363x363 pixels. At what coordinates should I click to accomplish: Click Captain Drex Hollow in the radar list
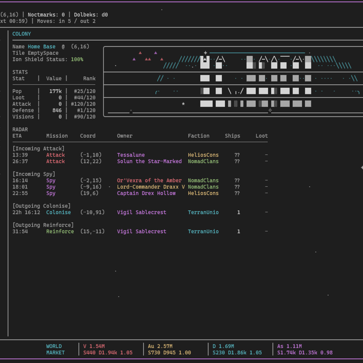pyautogui.click(x=146, y=193)
